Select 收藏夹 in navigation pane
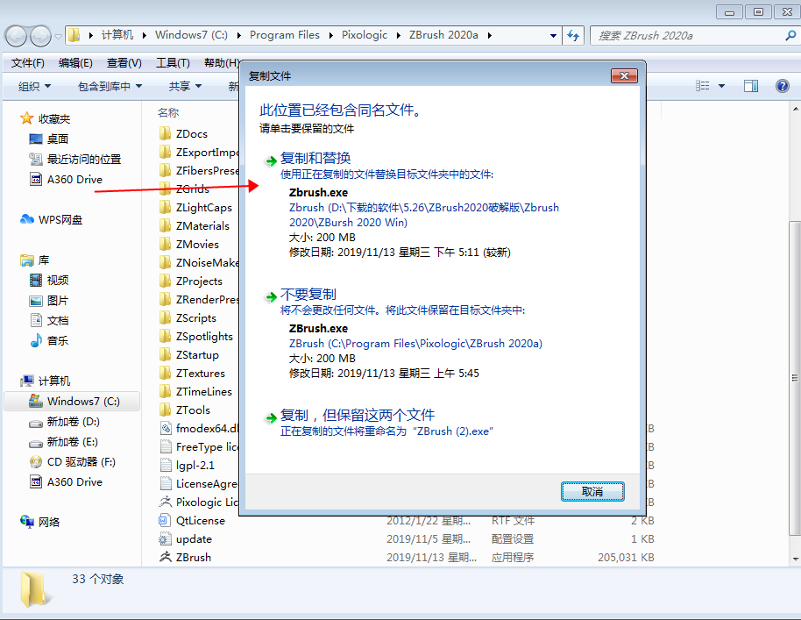801x620 pixels. (x=54, y=118)
